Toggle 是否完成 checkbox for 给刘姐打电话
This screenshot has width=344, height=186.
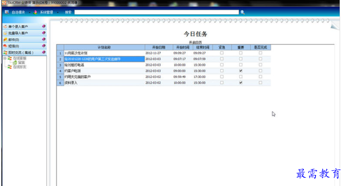coord(260,65)
